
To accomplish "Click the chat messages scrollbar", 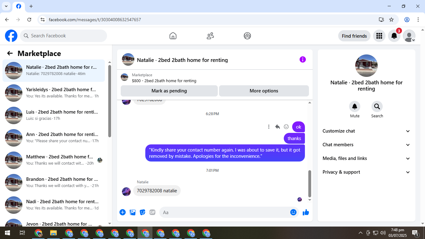I will pos(310,183).
